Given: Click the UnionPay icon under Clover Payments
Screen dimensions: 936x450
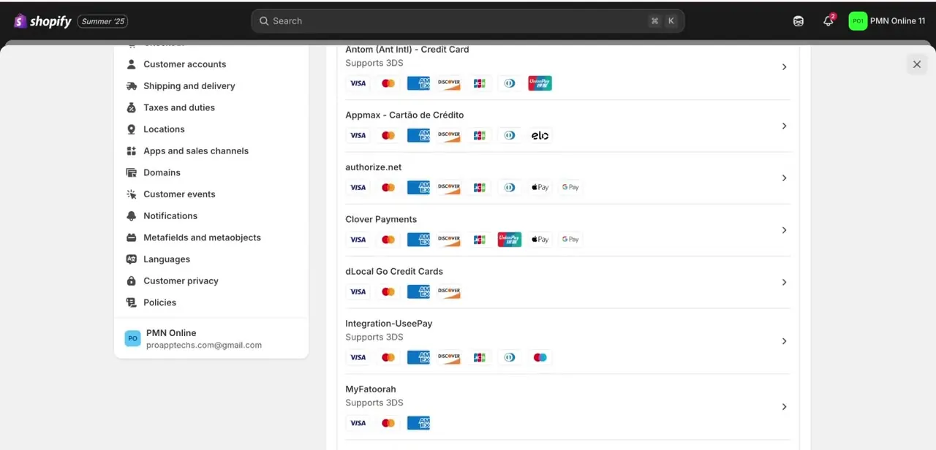Looking at the screenshot, I should pos(510,240).
